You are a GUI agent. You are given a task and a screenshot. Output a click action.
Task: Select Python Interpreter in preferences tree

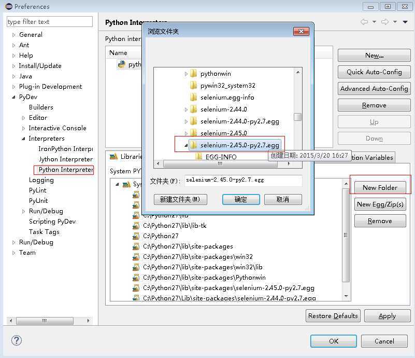(65, 170)
